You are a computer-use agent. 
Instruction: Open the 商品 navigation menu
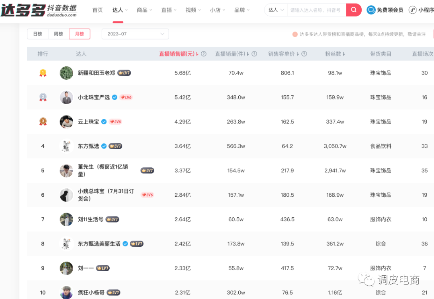pos(142,10)
